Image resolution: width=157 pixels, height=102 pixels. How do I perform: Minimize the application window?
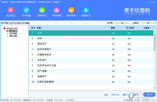(x=147, y=2)
